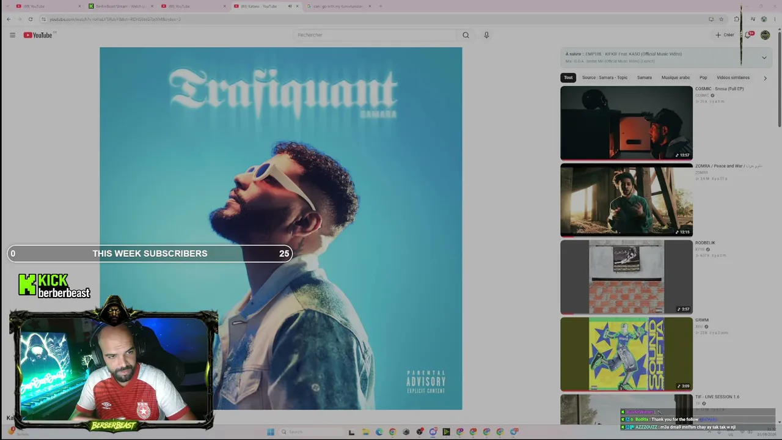Select the Musique arabe filter chip

pyautogui.click(x=676, y=78)
